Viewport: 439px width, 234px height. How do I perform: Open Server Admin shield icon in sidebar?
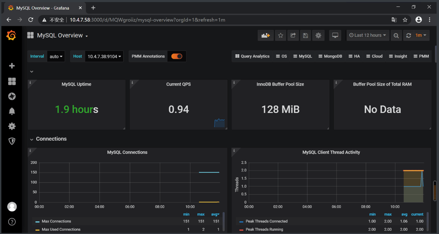12,141
